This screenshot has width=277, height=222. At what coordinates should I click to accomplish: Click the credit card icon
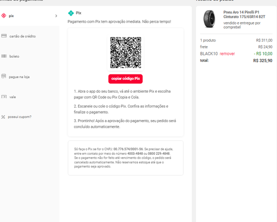[x=4, y=36]
